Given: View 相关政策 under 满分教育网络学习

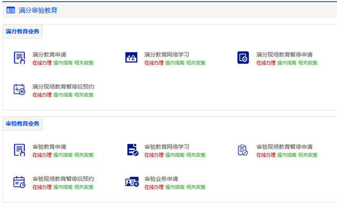Looking at the screenshot, I should point(196,63).
